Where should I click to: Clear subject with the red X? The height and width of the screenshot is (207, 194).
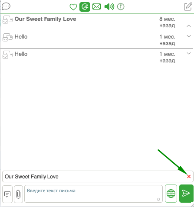click(x=189, y=176)
